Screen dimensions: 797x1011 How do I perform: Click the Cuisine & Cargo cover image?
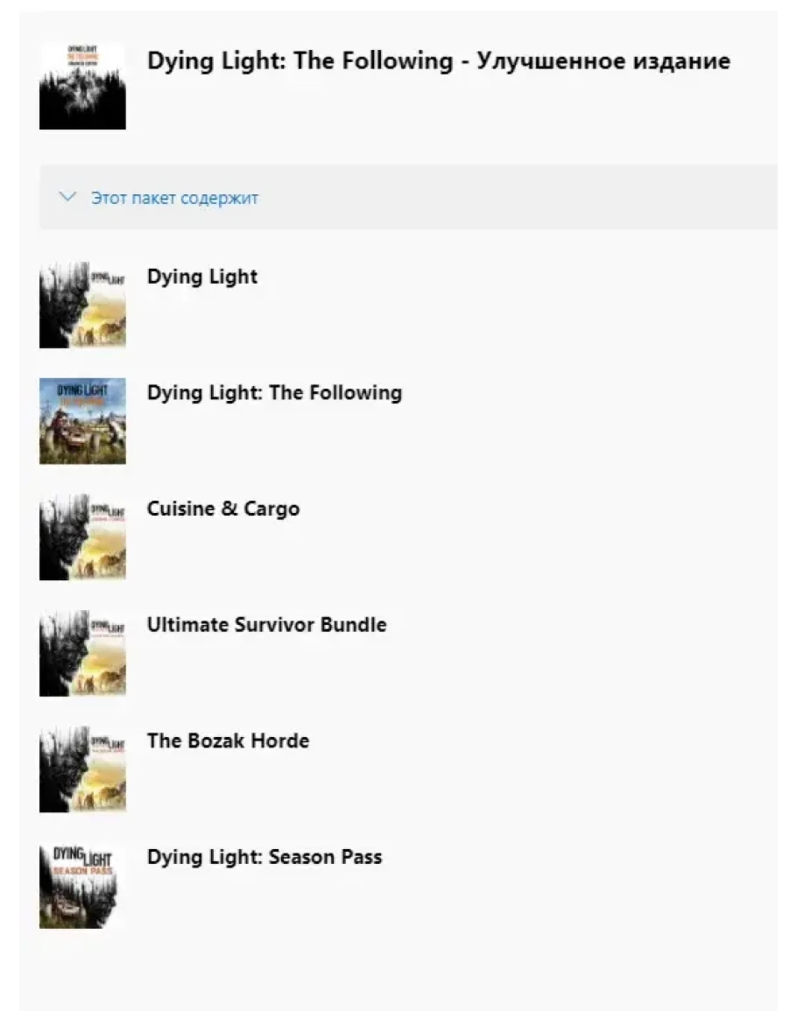pos(82,537)
